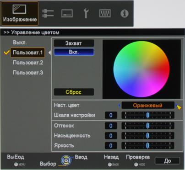185x170 pixels.
Task: Click the До before-preview button
Action: 167,161
